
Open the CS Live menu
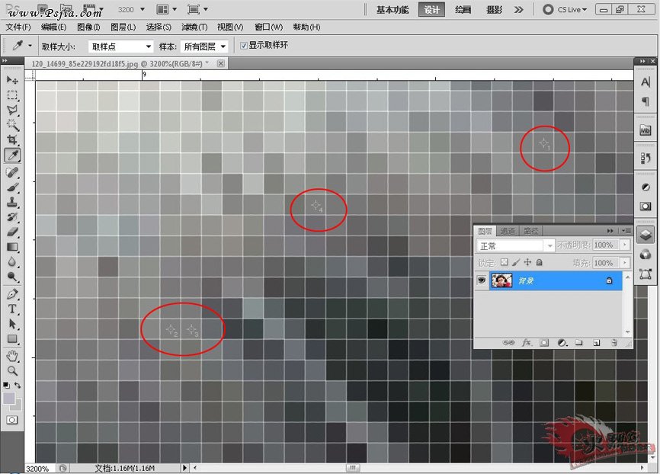(x=565, y=9)
